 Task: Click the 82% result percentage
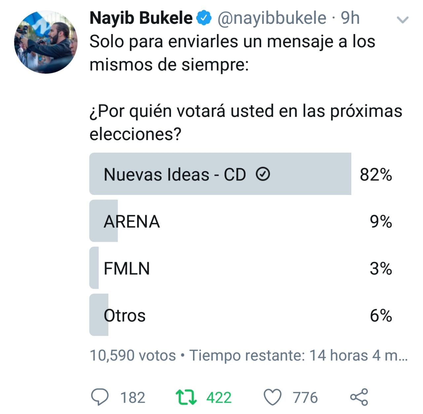click(376, 174)
